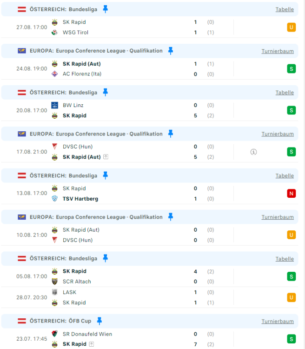Click the advancing icon beside SK Rapid in the ÖFB Cup match

point(92,344)
